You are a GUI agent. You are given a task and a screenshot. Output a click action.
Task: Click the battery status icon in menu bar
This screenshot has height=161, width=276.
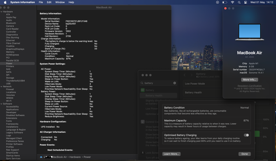click(225, 2)
